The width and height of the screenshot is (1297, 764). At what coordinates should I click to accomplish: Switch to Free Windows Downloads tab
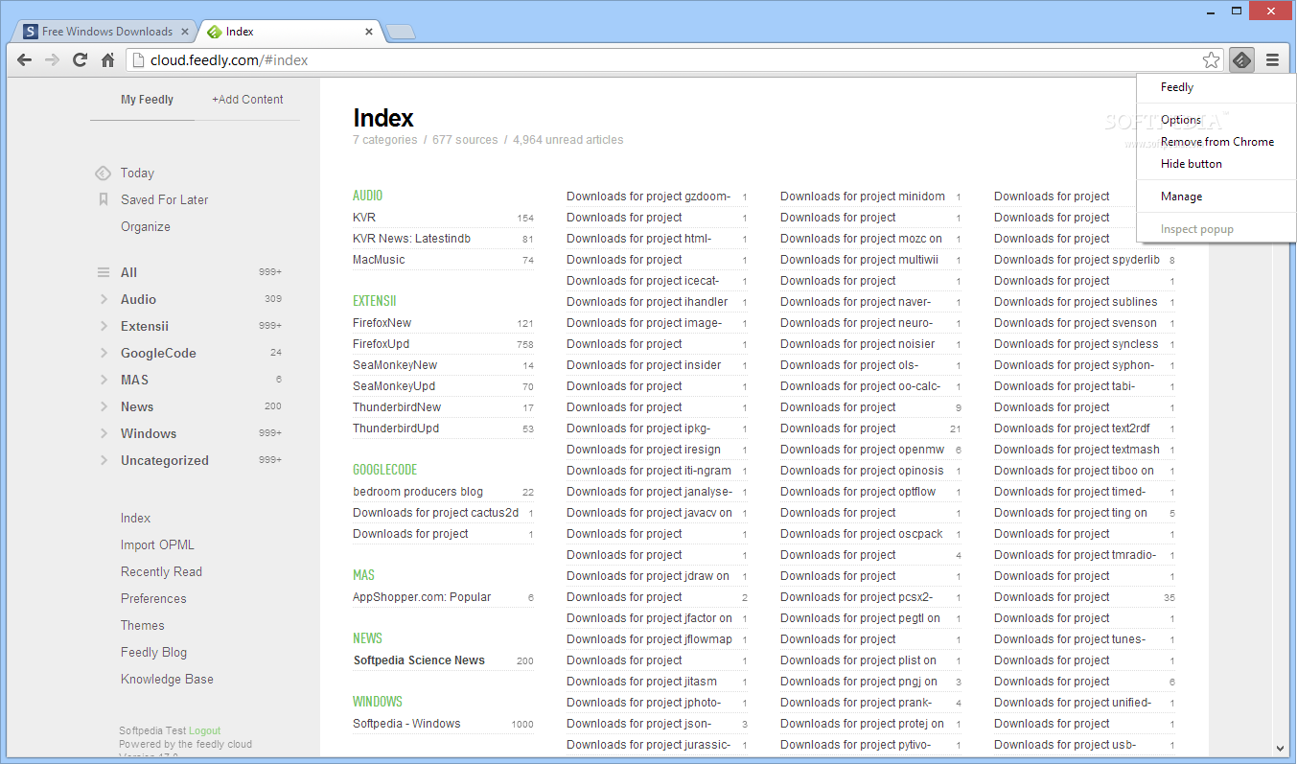(107, 32)
